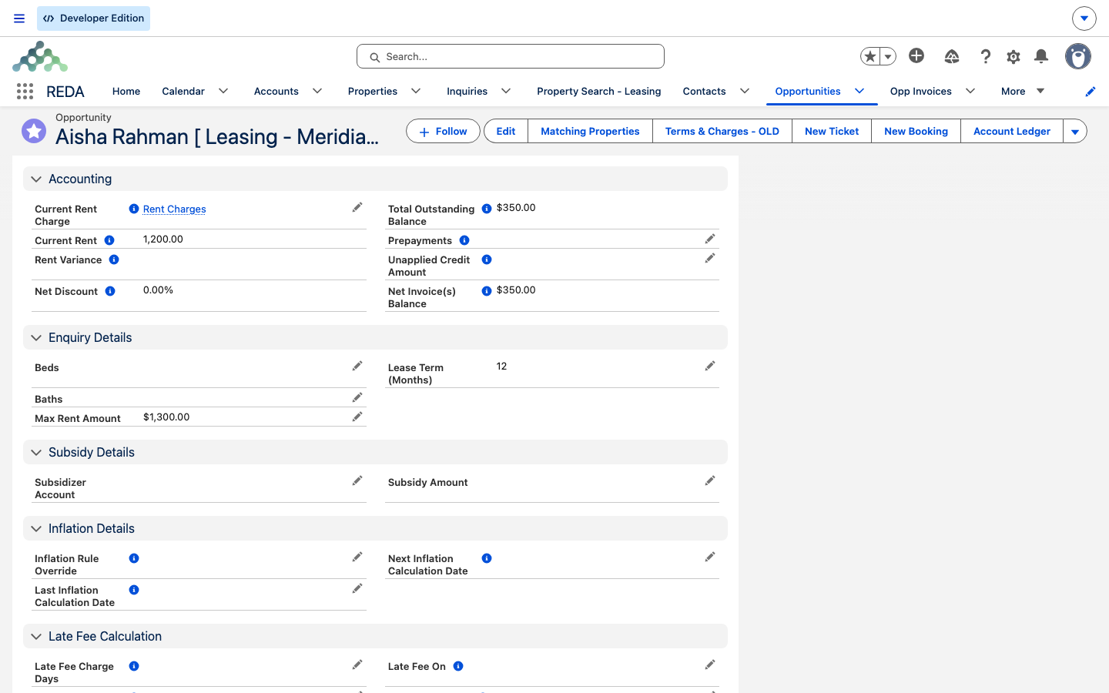
Task: Edit the Subsidy Amount field
Action: point(710,480)
